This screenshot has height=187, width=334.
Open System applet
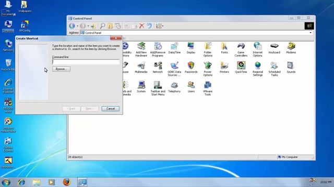pos(141,87)
